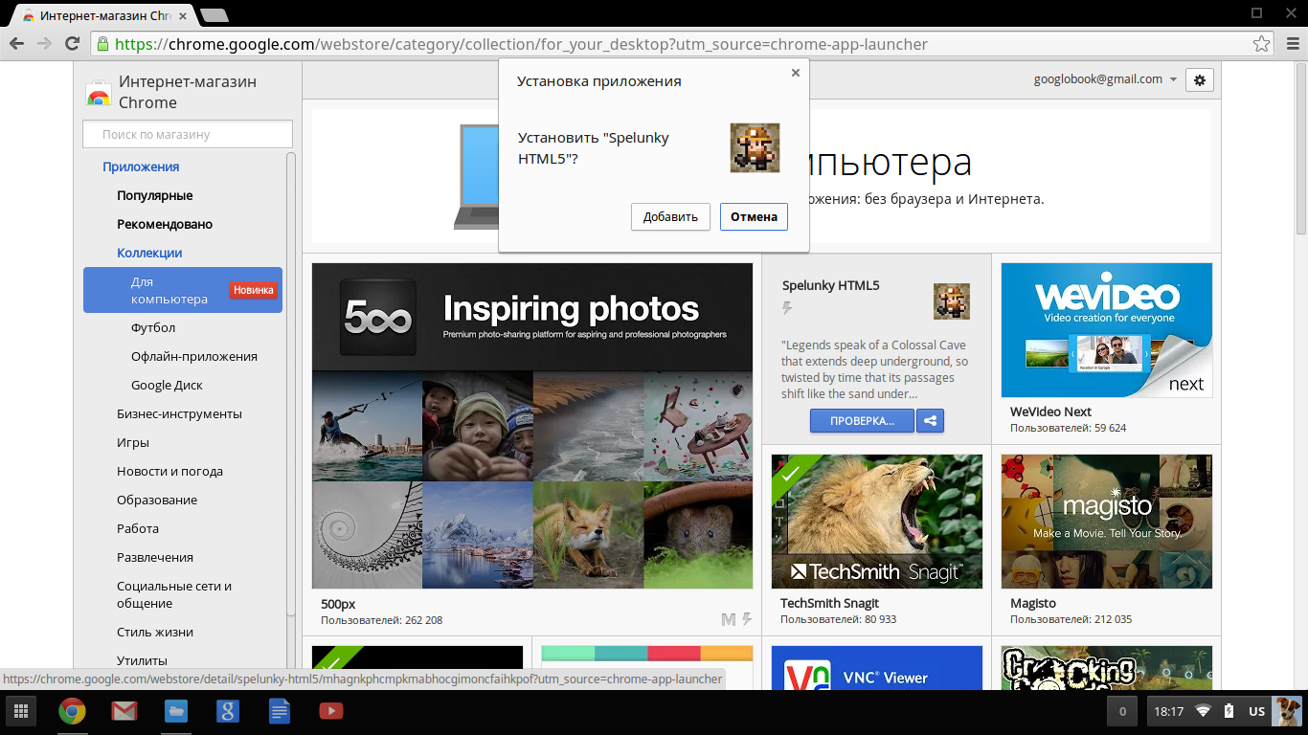Open Коллекции section
This screenshot has width=1308, height=735.
click(x=149, y=253)
